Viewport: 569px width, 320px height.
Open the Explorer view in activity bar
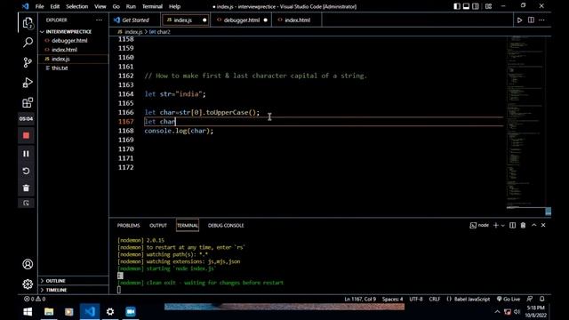coord(28,23)
